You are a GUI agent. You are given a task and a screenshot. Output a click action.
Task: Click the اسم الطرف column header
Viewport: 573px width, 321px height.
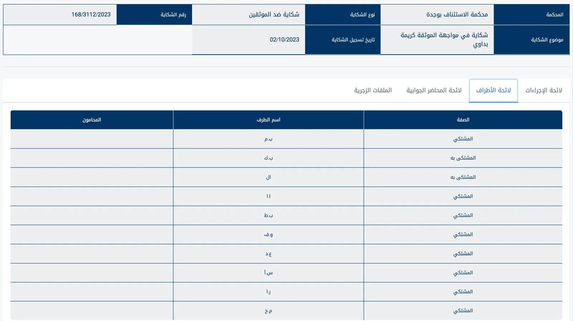268,120
